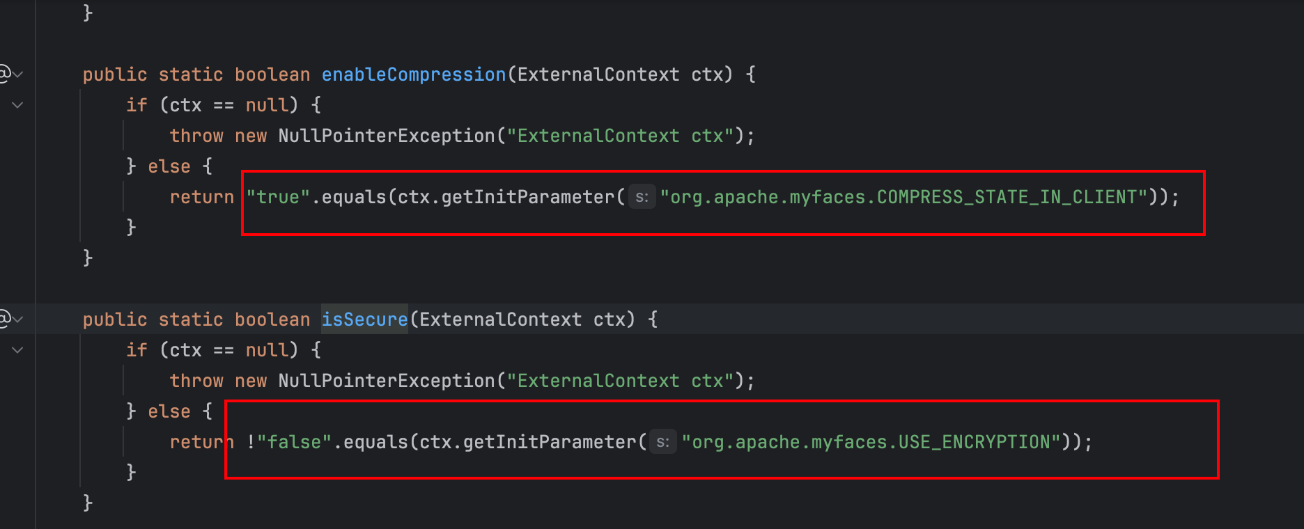The height and width of the screenshot is (529, 1304).
Task: Click the @ gutter icon beside enableCompression
Action: point(4,74)
